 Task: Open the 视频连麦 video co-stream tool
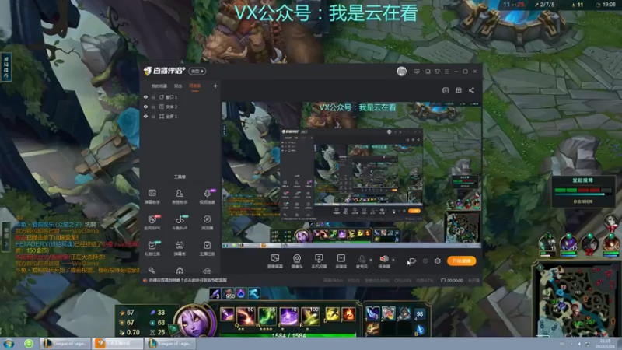pos(207,197)
